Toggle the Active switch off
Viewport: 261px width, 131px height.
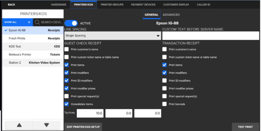click(x=71, y=23)
